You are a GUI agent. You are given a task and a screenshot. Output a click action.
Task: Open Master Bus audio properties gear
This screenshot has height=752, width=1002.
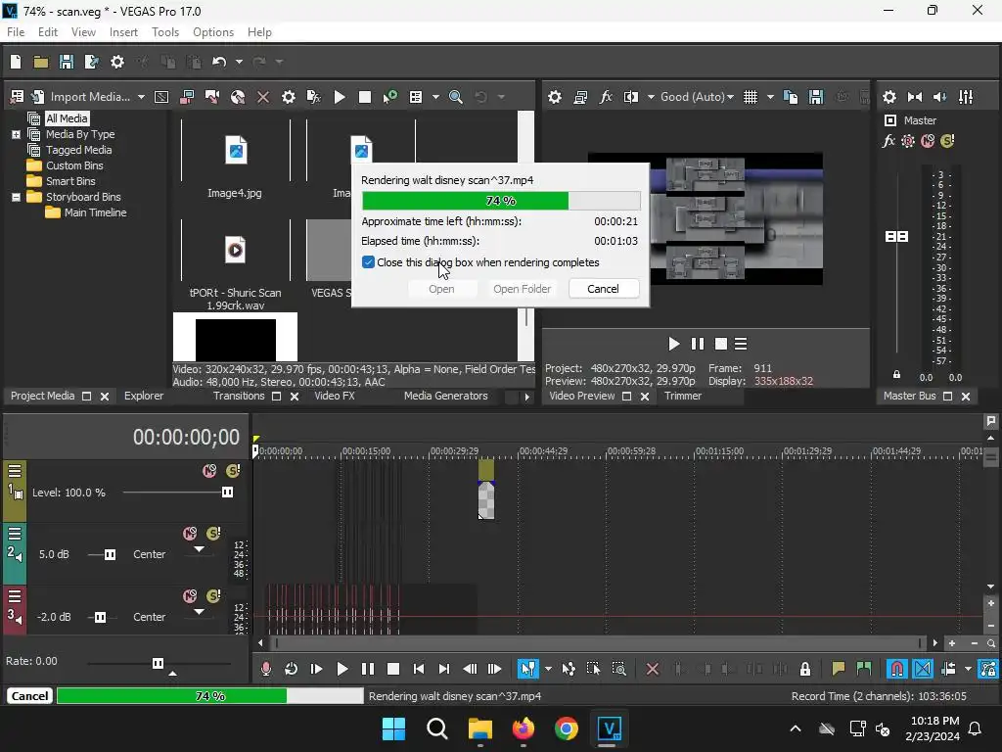click(x=889, y=97)
